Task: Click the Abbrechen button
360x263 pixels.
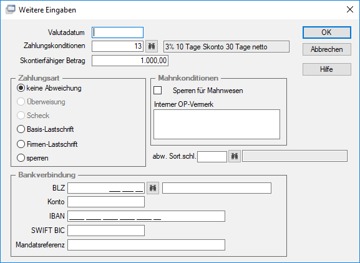Action: [x=327, y=49]
